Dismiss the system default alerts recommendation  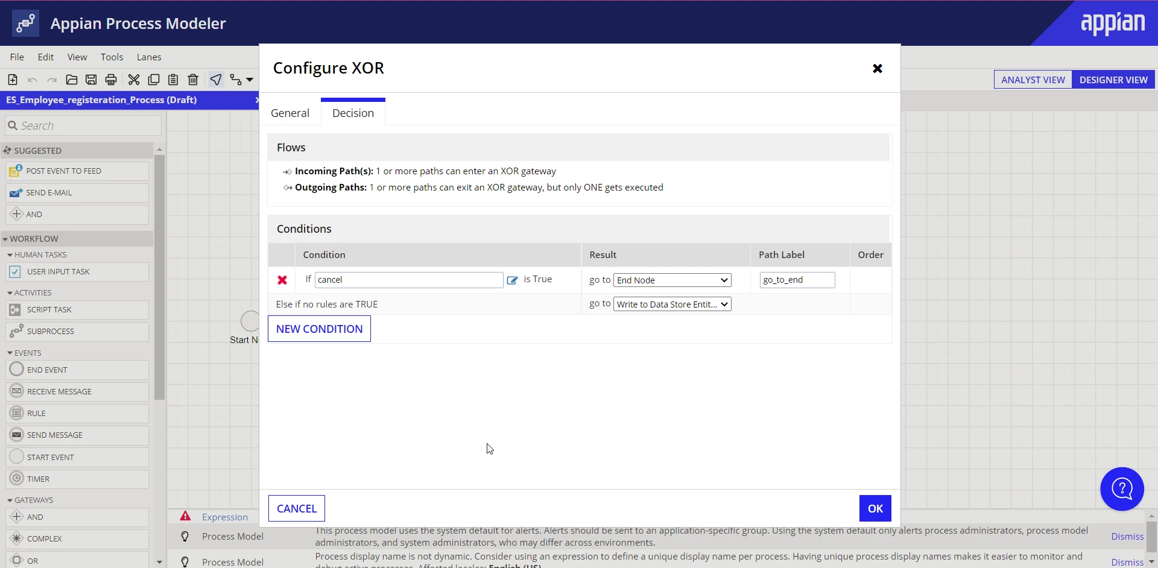tap(1127, 537)
